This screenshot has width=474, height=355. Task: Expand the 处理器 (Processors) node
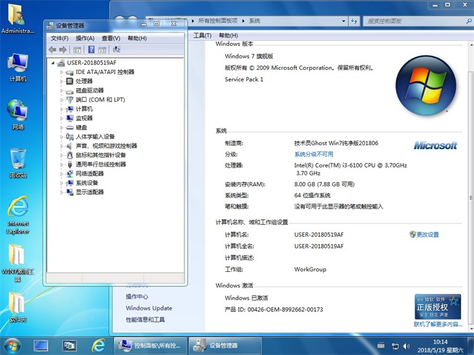tap(62, 81)
